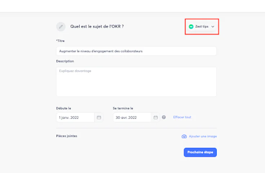Click the 'Effacer tout' link
The height and width of the screenshot is (173, 265).
coord(182,117)
